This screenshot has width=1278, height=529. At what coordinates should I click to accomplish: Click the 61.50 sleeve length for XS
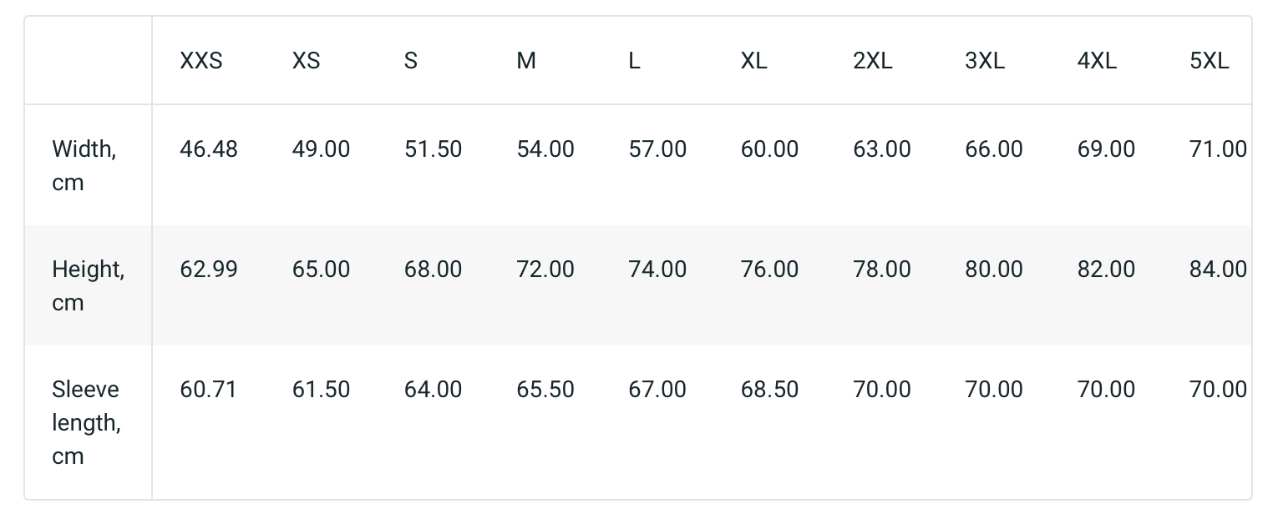click(x=321, y=390)
